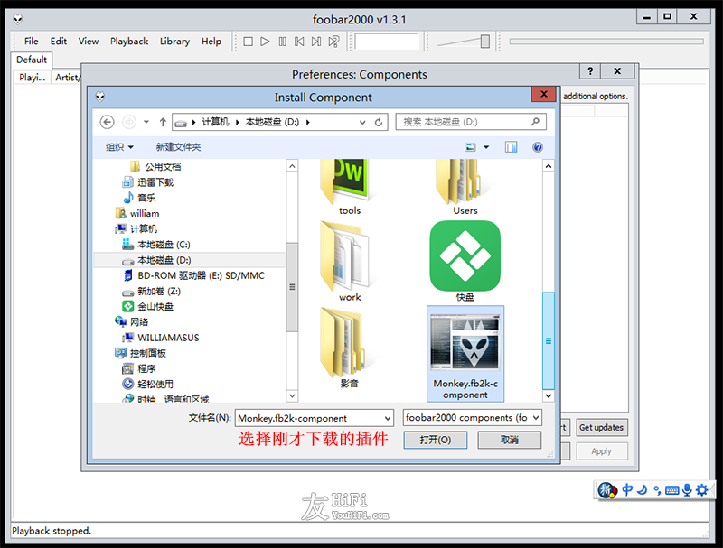Select 网络 in the tree
Image resolution: width=723 pixels, height=548 pixels.
(x=131, y=322)
